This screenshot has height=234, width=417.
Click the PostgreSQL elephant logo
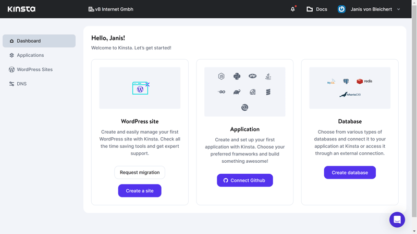(346, 81)
